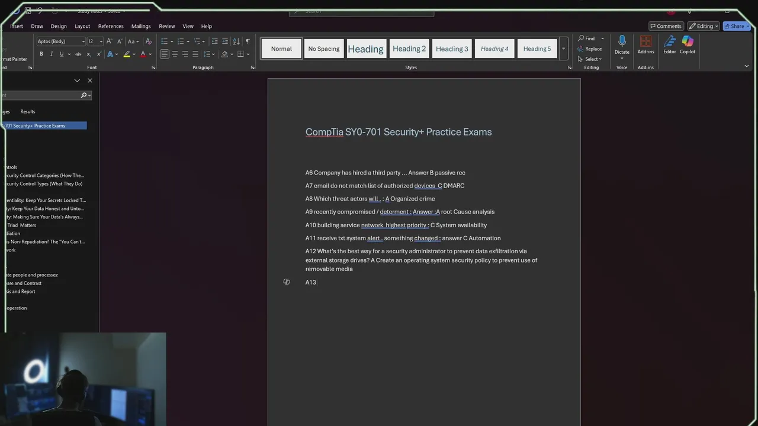Toggle subscript formatting
This screenshot has width=758, height=426.
tap(88, 54)
